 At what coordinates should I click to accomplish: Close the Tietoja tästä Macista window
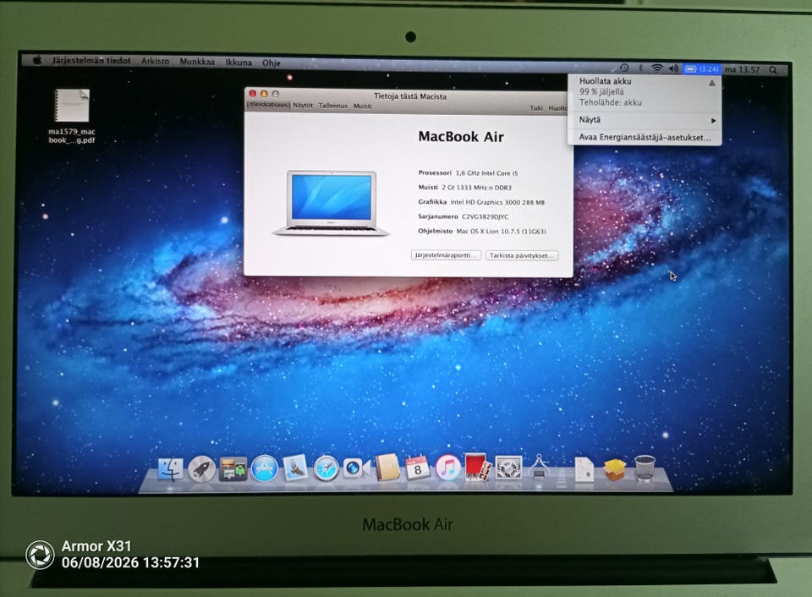pyautogui.click(x=253, y=94)
